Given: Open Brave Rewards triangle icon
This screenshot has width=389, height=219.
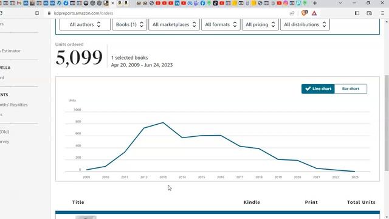Looking at the screenshot, I should (x=314, y=13).
